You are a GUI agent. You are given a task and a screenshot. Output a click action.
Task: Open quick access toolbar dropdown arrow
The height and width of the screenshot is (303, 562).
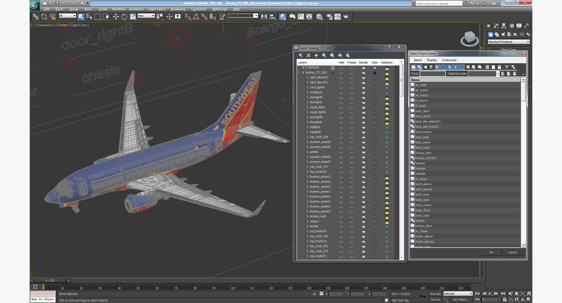[88, 3]
